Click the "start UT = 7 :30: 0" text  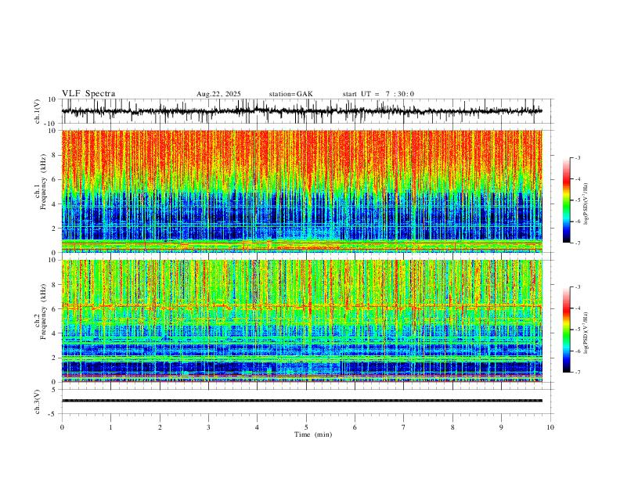click(x=378, y=94)
